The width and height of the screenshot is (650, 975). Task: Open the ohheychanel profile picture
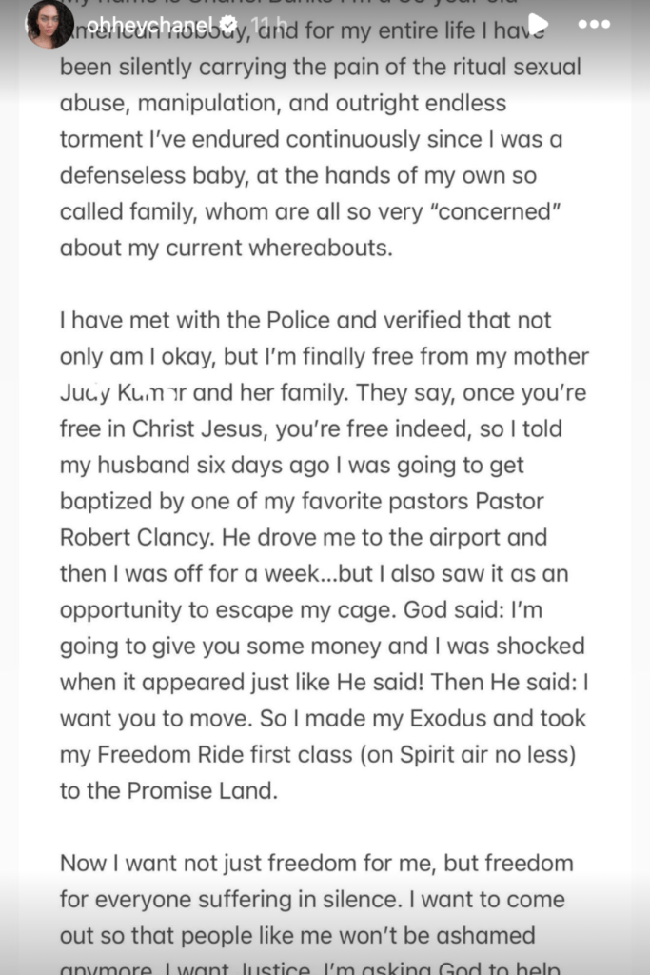[49, 25]
